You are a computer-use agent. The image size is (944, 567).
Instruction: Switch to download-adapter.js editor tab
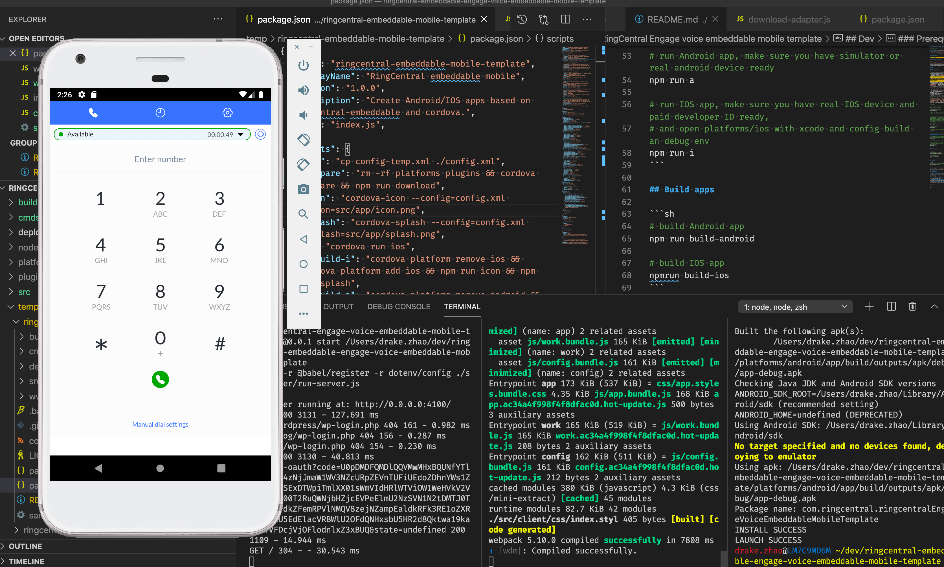tap(789, 19)
